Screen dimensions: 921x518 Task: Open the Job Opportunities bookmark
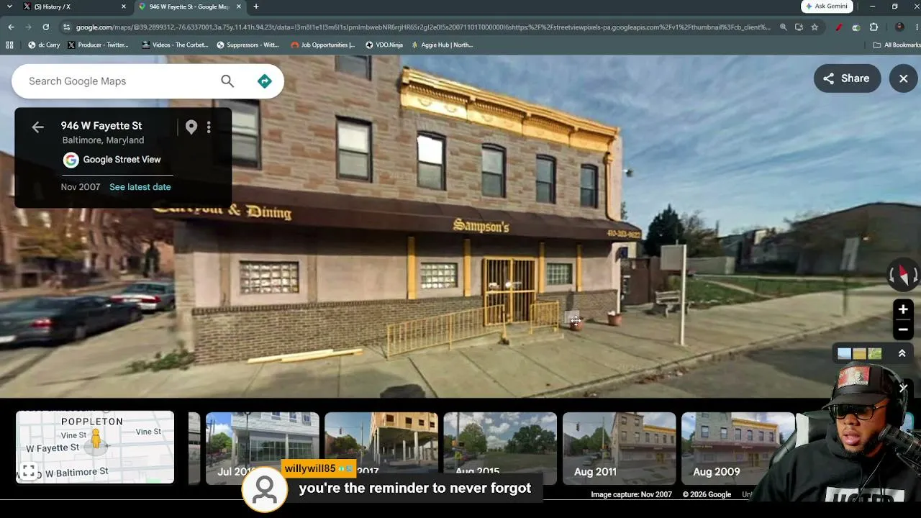point(322,45)
